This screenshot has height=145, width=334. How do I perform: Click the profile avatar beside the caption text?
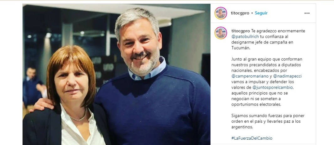pos(221,33)
